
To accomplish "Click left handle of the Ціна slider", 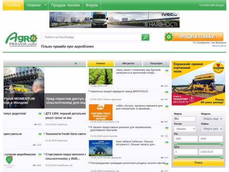I will (x=176, y=157).
